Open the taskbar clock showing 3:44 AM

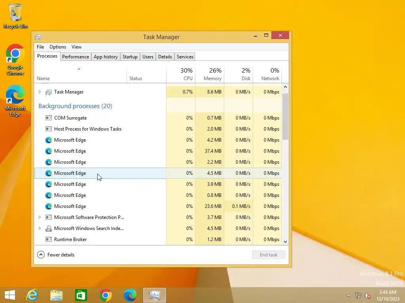(x=388, y=296)
